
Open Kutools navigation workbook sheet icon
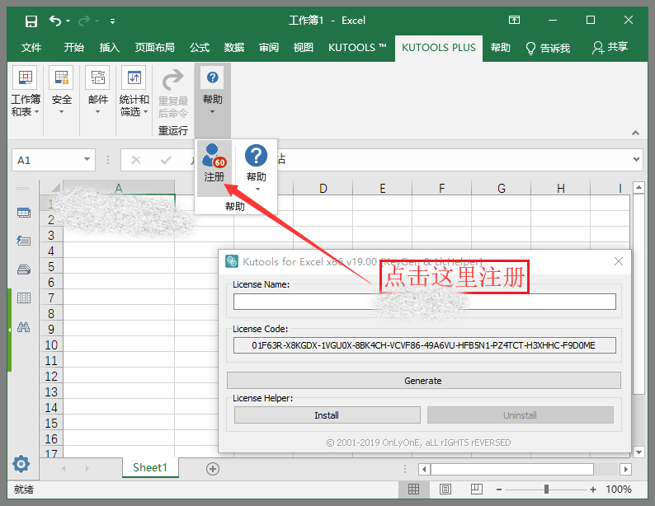[x=23, y=213]
